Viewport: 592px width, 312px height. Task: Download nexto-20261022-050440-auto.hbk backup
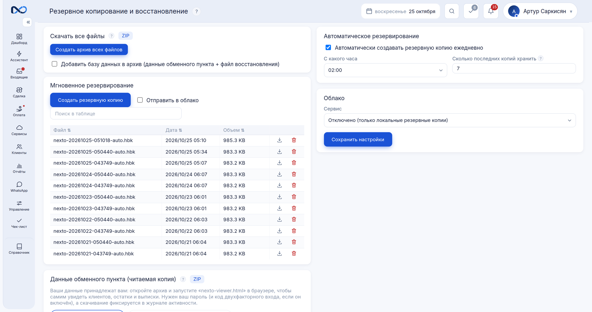(x=280, y=220)
